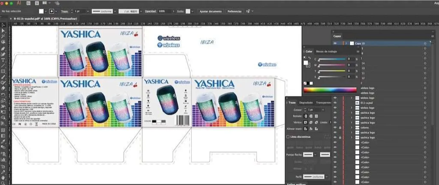This screenshot has width=439, height=185.
Task: Expand the Capa 10 layer tree
Action: (346, 43)
